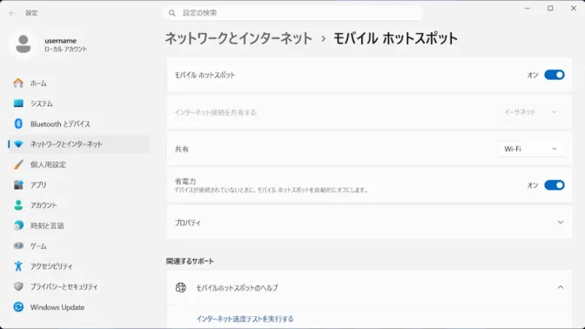This screenshot has width=585, height=329.
Task: Minimize the settings window
Action: click(528, 8)
